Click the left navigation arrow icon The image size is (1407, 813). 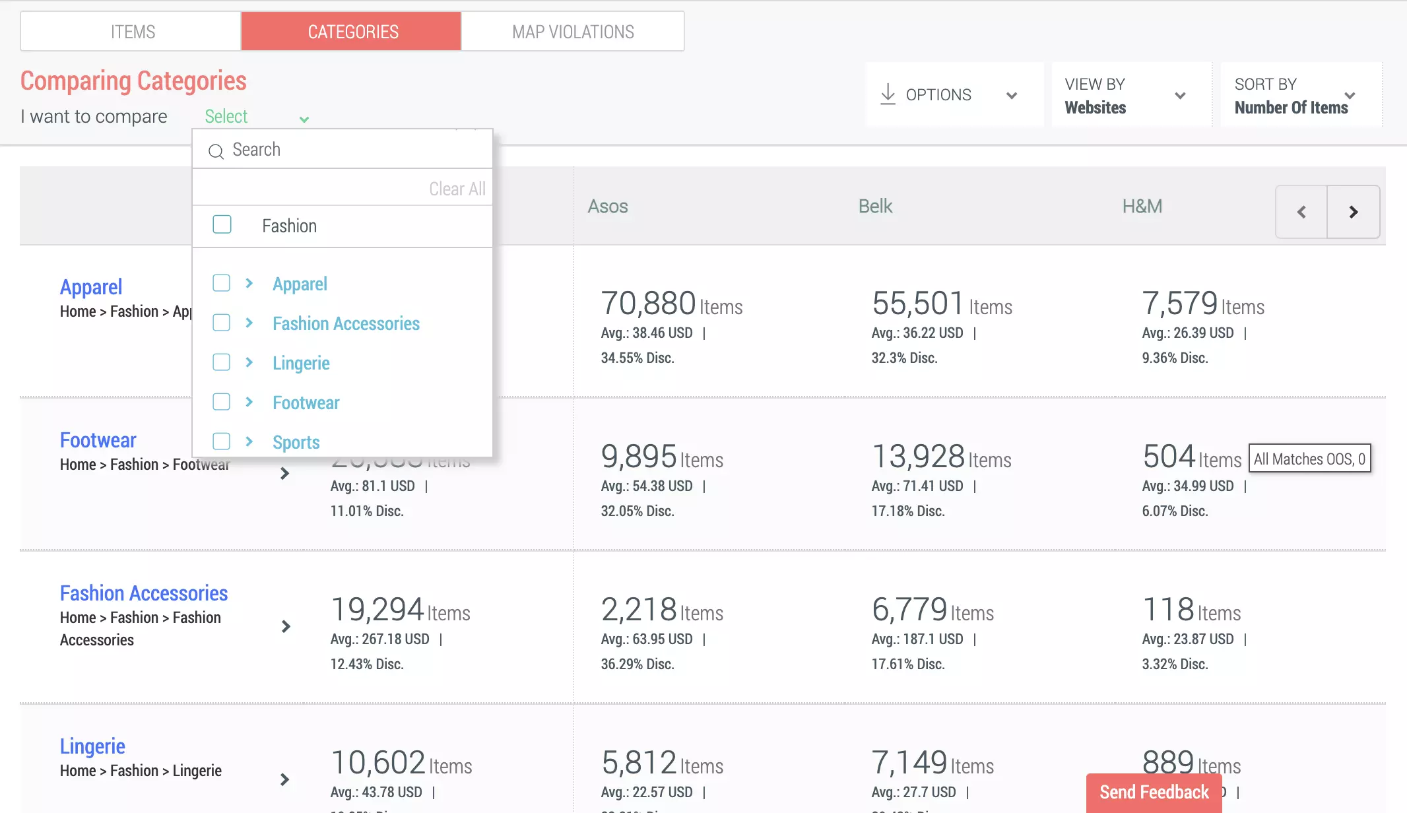pos(1303,211)
